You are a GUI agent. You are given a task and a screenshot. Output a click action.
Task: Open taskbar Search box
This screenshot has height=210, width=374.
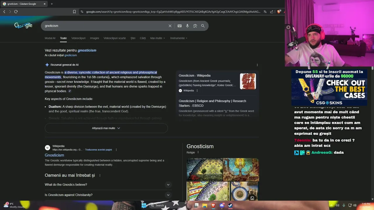[x=167, y=205]
